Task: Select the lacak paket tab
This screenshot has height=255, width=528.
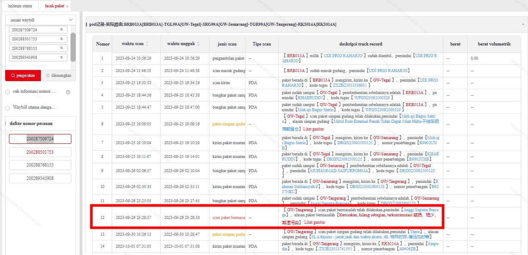Action: point(54,6)
